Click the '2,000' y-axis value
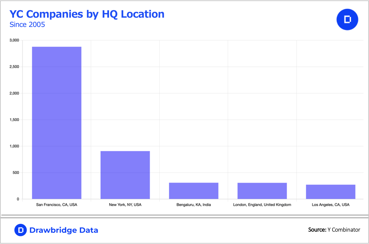The width and height of the screenshot is (369, 244). [14, 93]
